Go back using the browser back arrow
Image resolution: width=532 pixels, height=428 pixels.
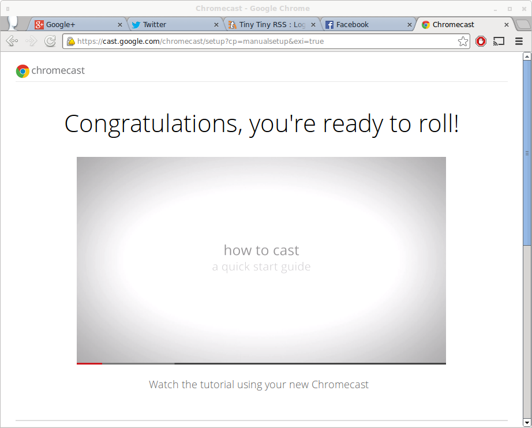coord(12,42)
